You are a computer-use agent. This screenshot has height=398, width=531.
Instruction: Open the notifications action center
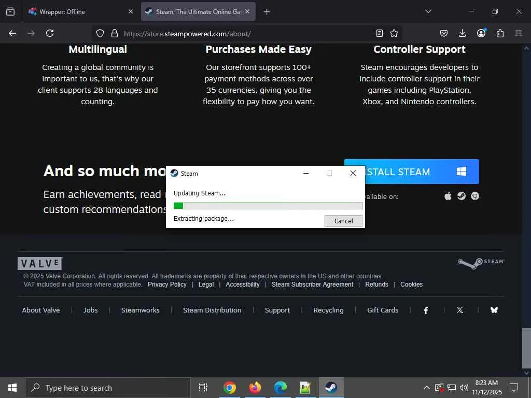pyautogui.click(x=514, y=388)
